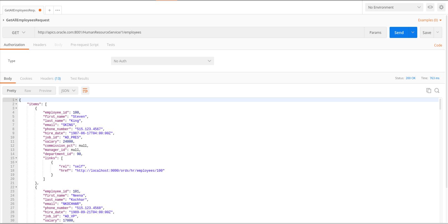Click the plus icon to add new tab
Image resolution: width=448 pixels, height=224 pixels.
[x=49, y=10]
